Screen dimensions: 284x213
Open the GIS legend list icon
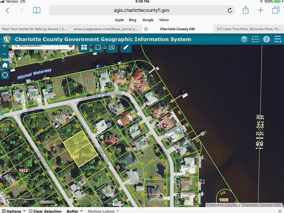point(255,39)
